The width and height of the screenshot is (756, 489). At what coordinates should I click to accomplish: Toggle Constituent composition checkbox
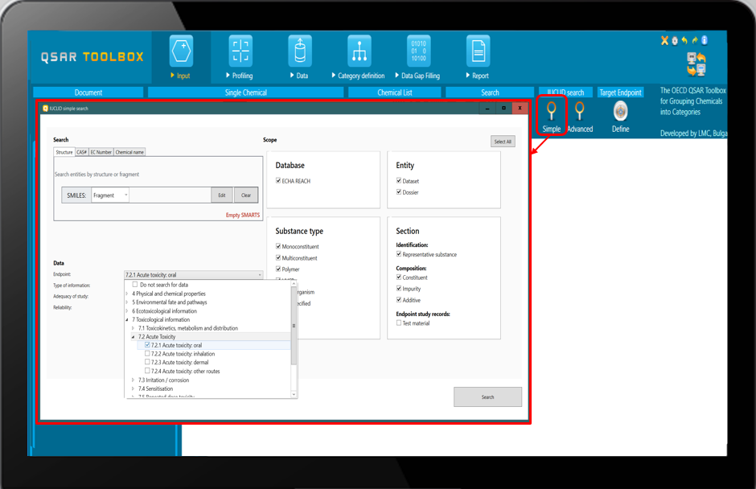point(399,277)
